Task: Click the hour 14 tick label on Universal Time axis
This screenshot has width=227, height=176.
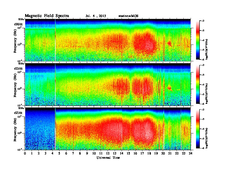Action: tap(122, 153)
